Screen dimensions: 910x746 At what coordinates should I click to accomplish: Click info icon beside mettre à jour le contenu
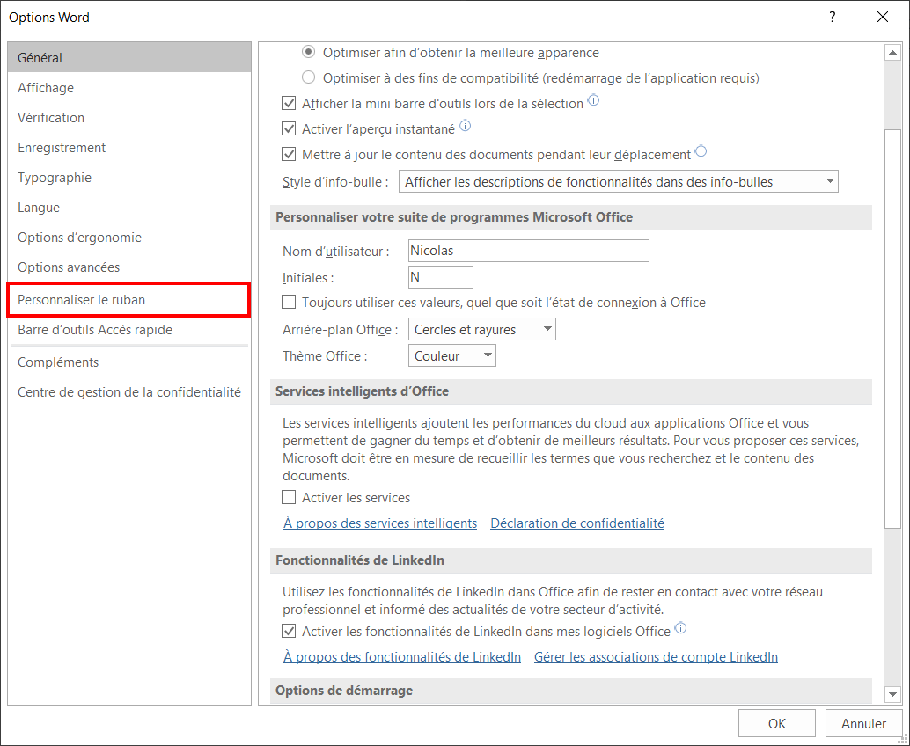tap(701, 151)
